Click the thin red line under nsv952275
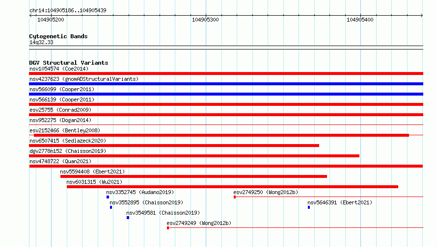Viewport: 437px width, 247px height. pyautogui.click(x=226, y=124)
